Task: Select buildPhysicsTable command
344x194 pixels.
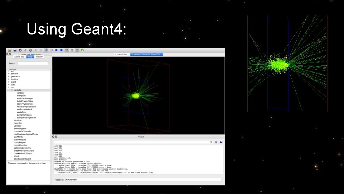Action: [25, 101]
